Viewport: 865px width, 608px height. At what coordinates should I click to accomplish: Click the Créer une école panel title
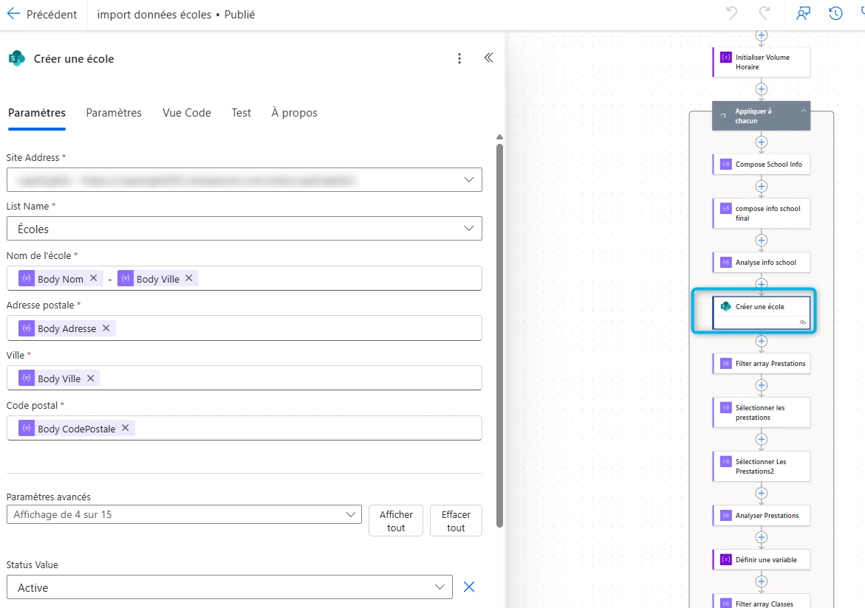tap(73, 58)
